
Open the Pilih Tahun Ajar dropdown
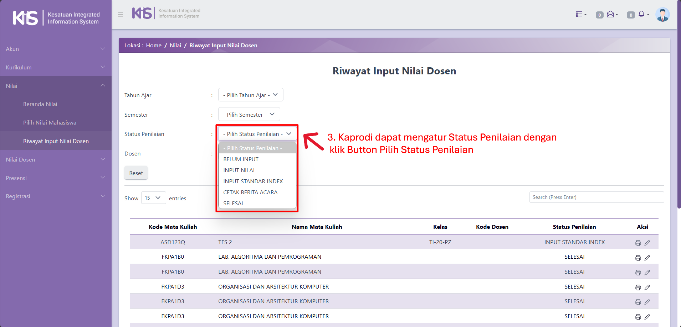[x=250, y=95]
